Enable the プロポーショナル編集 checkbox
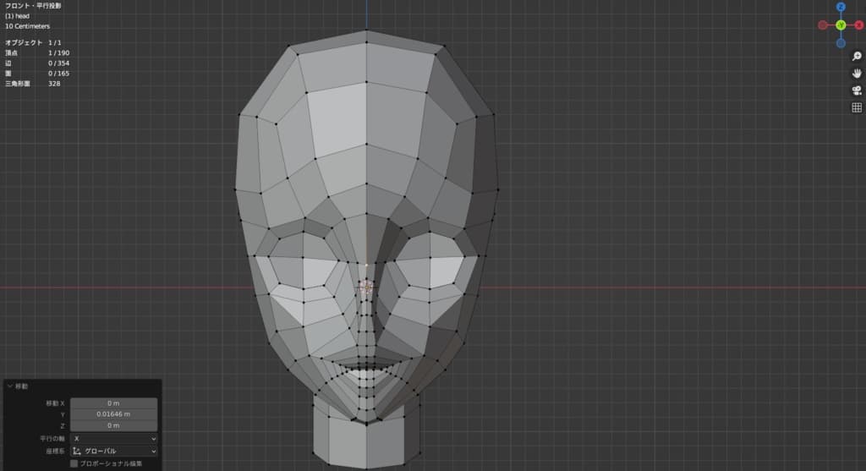 [x=74, y=463]
